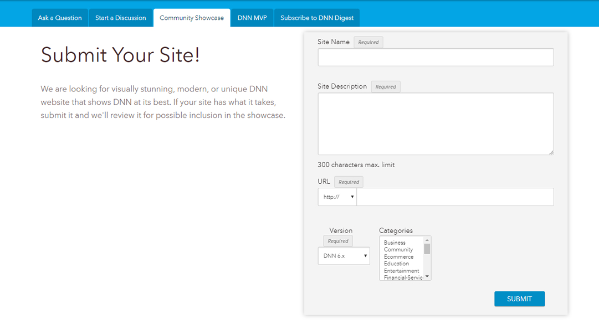Click the Categories list scrollbar thumb
The height and width of the screenshot is (329, 599).
coord(427,249)
